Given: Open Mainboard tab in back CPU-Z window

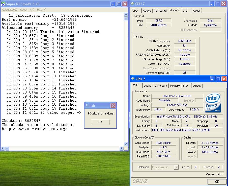Looking at the screenshot, I should [x=160, y=11].
